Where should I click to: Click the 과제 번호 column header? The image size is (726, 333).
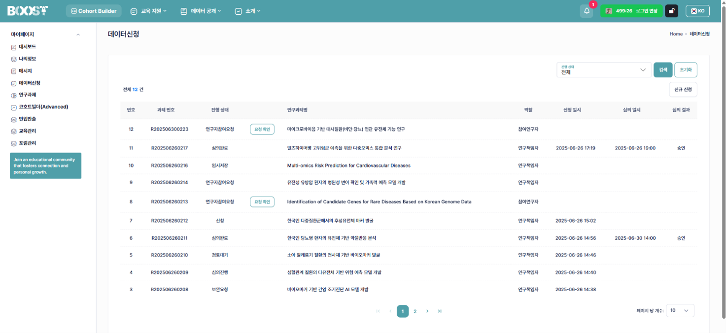point(166,110)
